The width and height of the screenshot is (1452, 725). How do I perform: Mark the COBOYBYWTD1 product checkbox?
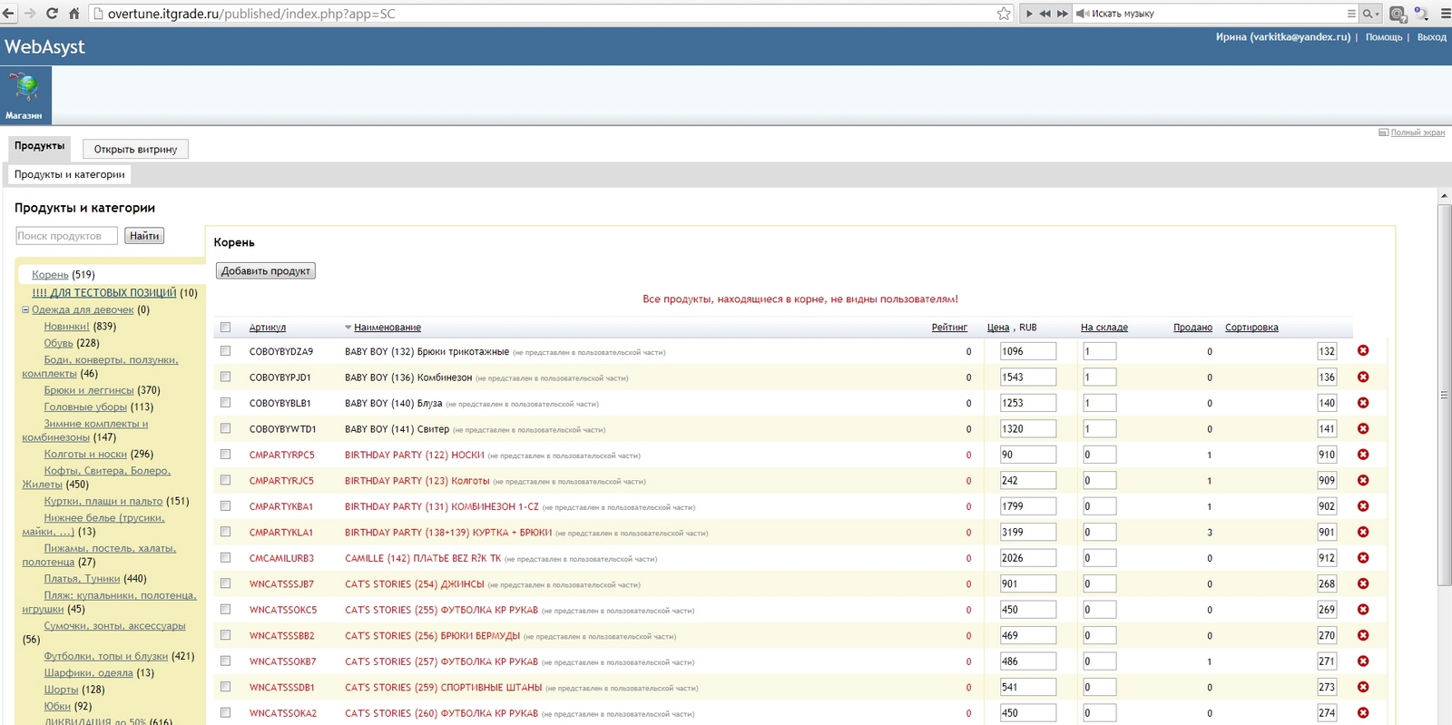click(225, 428)
